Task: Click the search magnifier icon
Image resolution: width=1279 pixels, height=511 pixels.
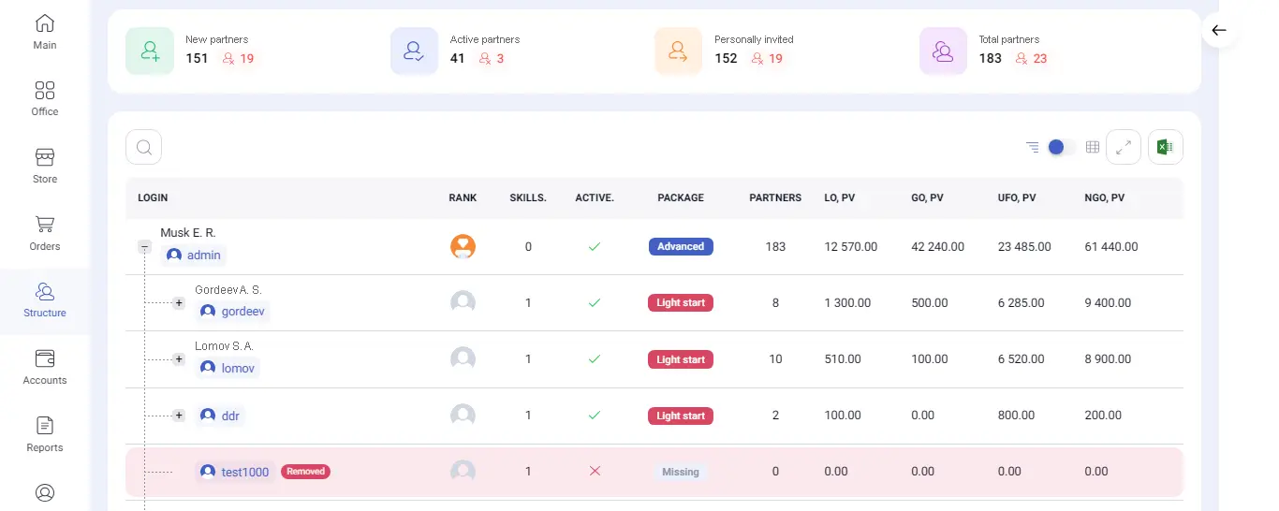Action: pyautogui.click(x=144, y=147)
